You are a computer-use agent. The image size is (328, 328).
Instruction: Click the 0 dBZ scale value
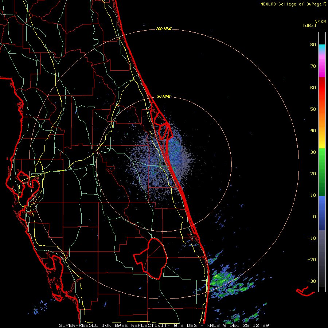(315, 217)
